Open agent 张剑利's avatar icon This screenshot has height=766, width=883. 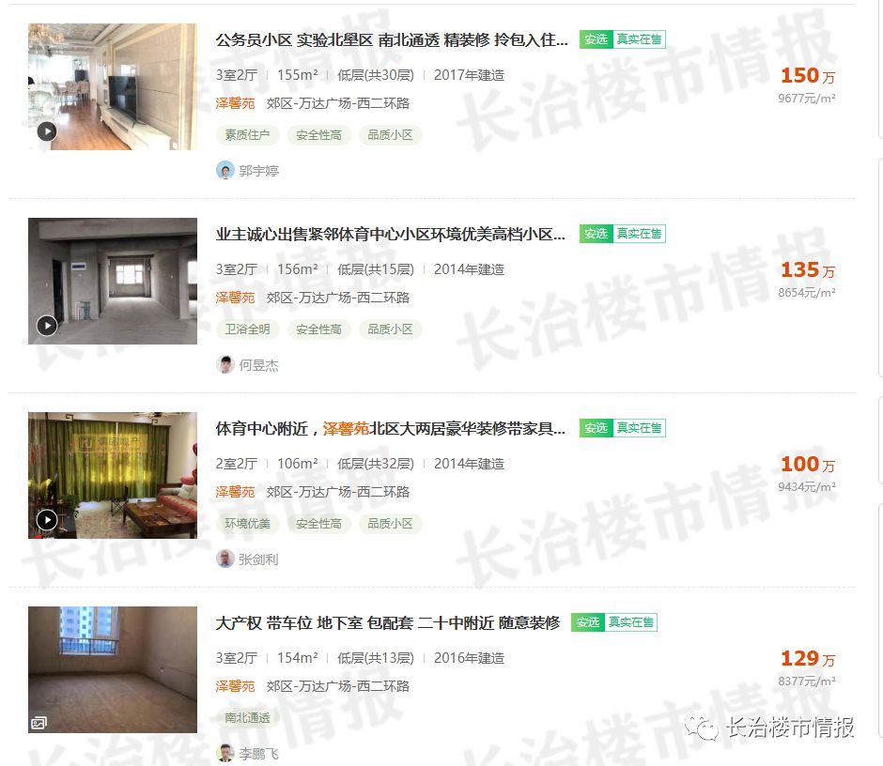[x=225, y=559]
